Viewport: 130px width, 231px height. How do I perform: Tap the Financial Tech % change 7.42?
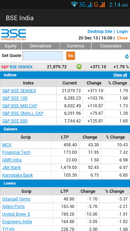point(124,152)
